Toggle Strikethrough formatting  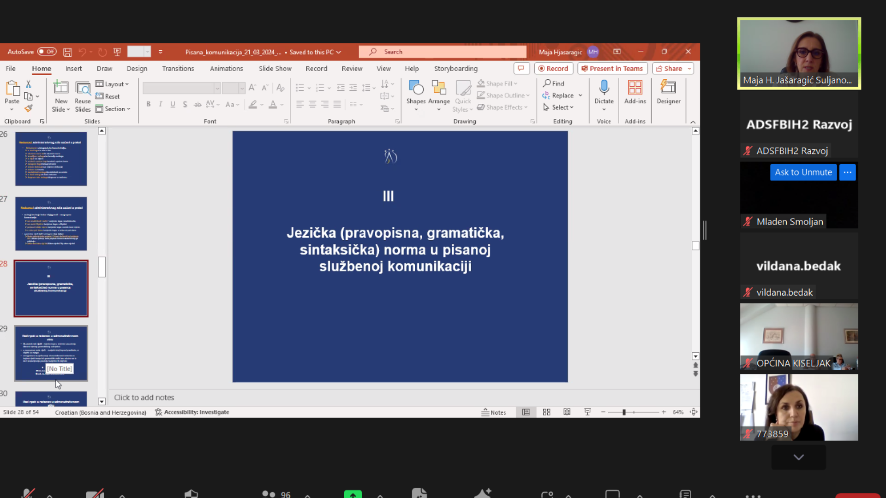click(x=198, y=104)
